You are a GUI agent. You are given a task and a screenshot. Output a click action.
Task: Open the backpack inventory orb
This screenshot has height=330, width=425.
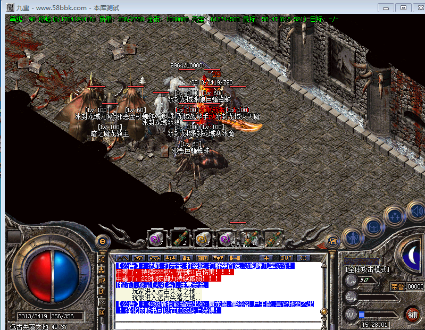pos(374,227)
